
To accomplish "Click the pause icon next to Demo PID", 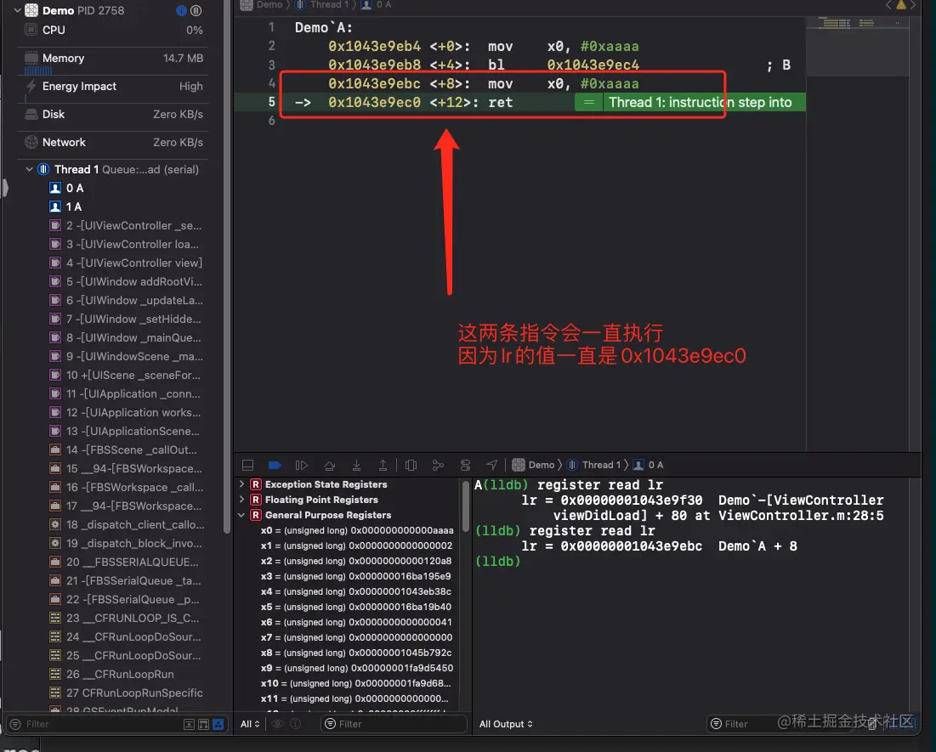I will click(x=196, y=11).
